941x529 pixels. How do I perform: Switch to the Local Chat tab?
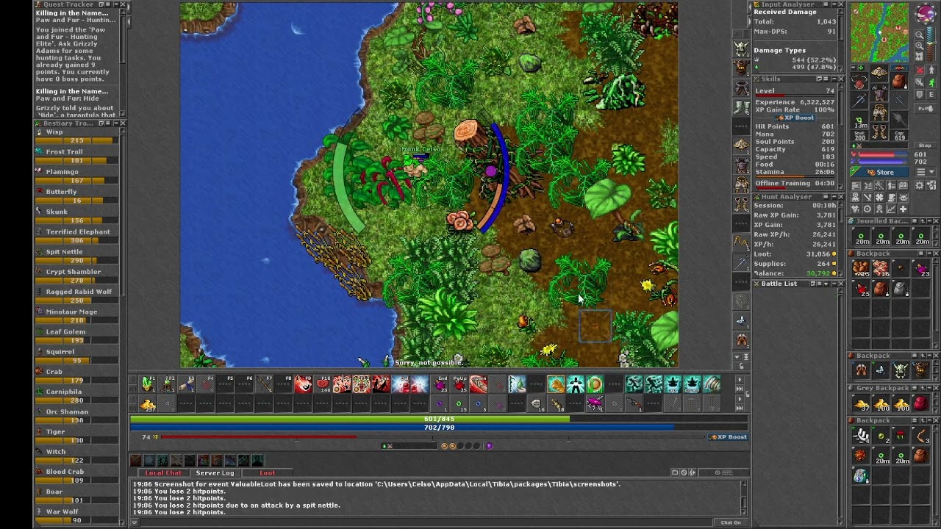[x=163, y=472]
